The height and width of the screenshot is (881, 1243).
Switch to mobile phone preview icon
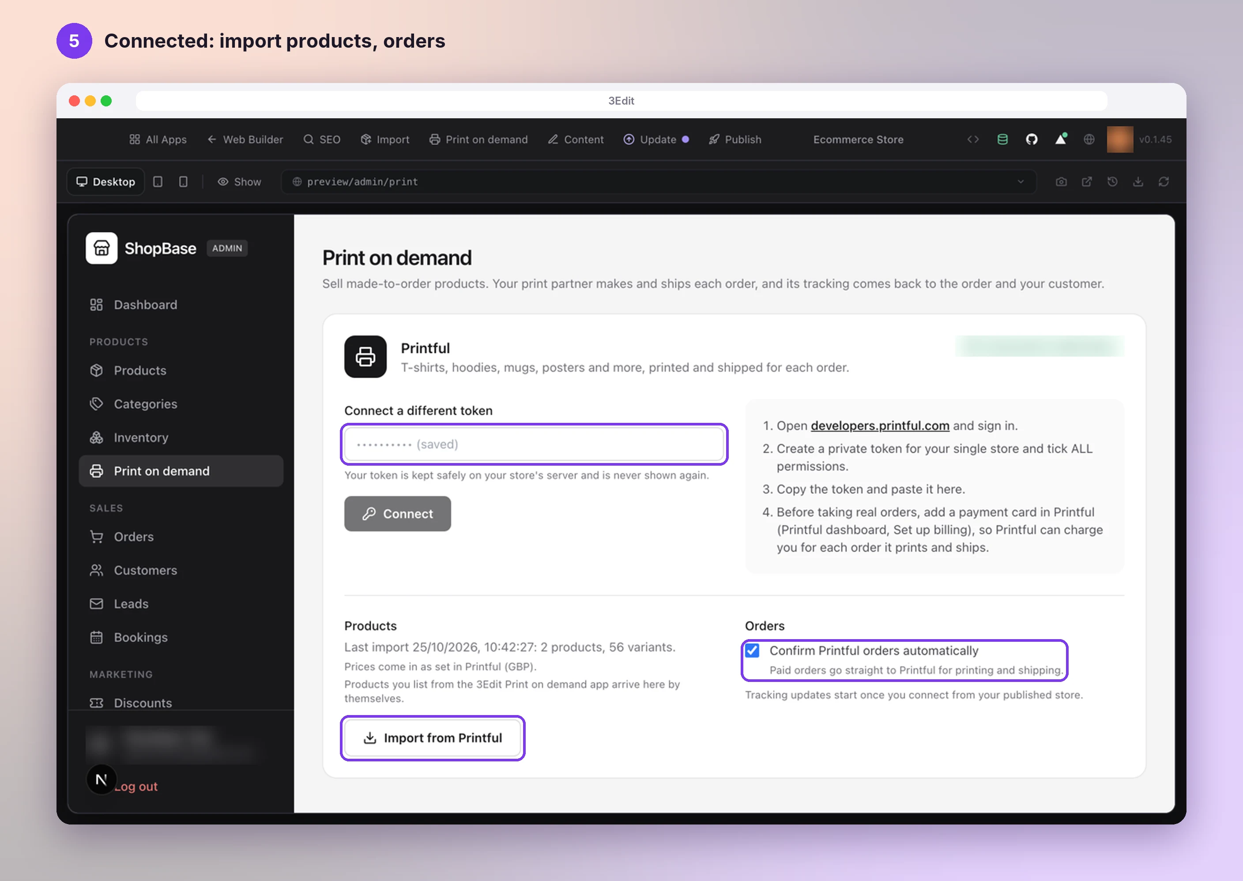pos(183,182)
